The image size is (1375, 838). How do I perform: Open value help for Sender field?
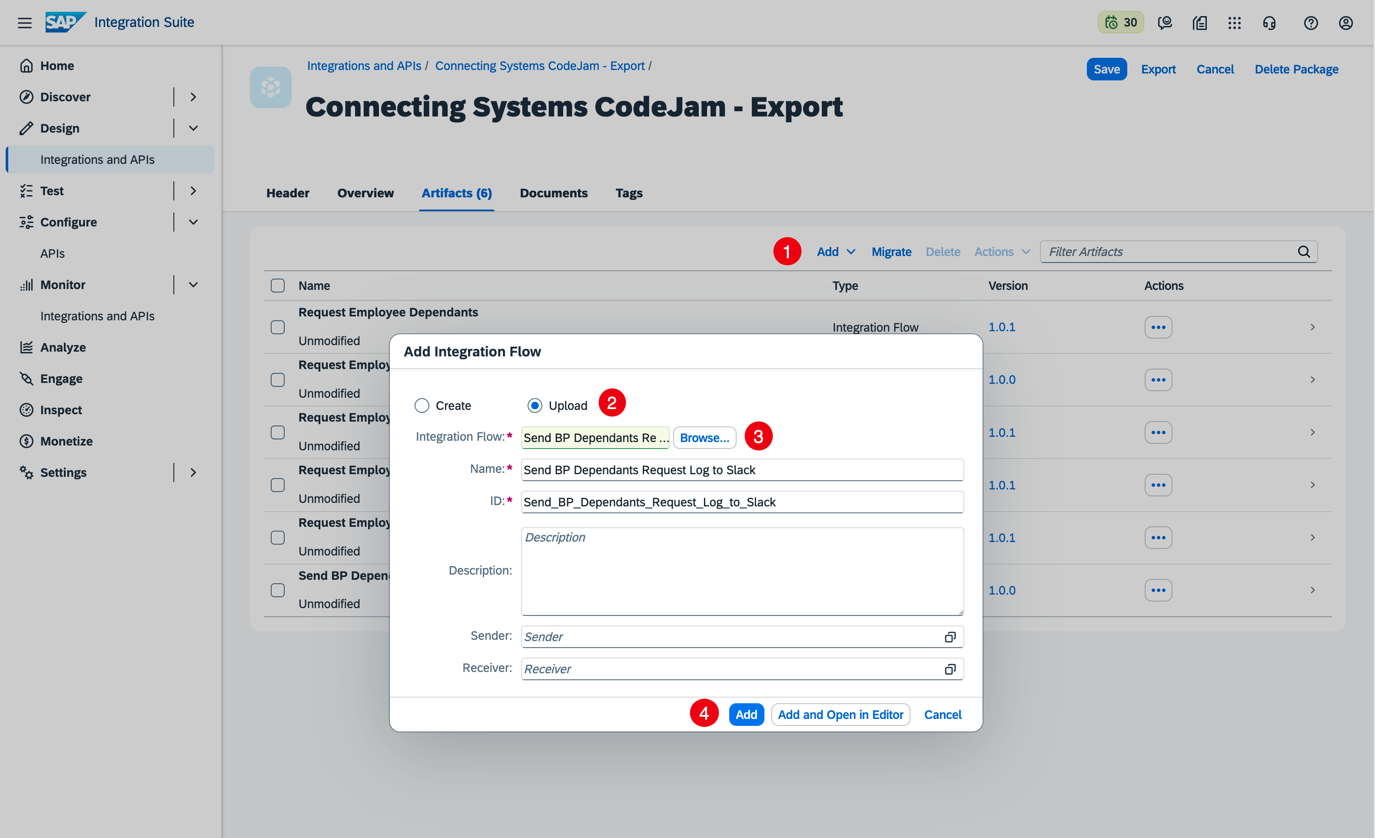(950, 637)
